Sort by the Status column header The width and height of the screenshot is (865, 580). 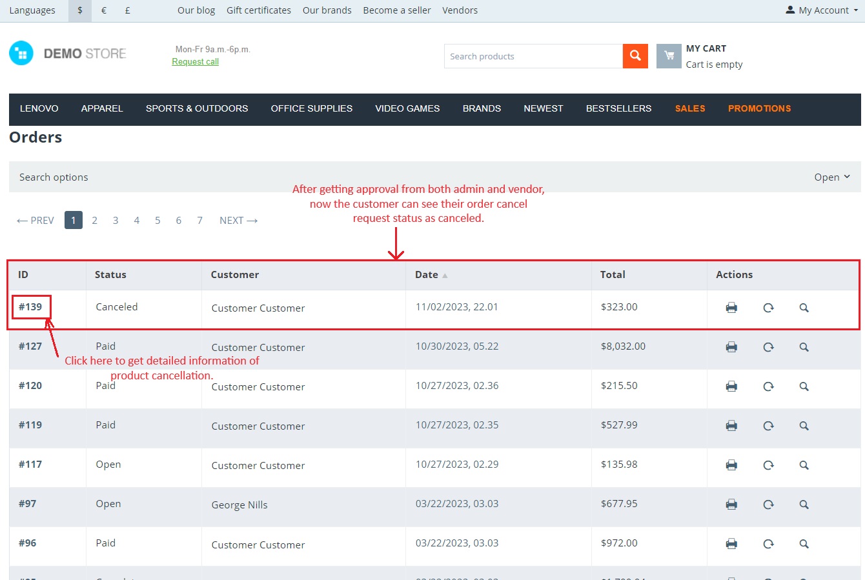pyautogui.click(x=110, y=275)
